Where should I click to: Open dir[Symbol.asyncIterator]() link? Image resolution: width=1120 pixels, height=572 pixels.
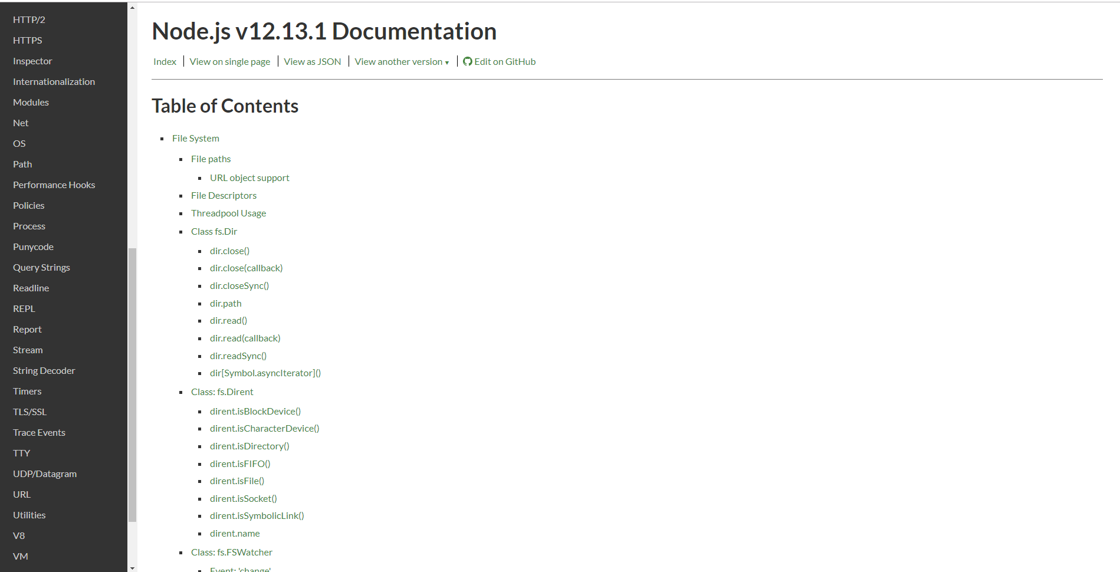(265, 373)
